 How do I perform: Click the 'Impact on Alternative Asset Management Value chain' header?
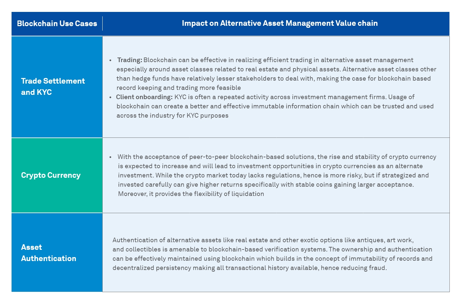click(280, 23)
